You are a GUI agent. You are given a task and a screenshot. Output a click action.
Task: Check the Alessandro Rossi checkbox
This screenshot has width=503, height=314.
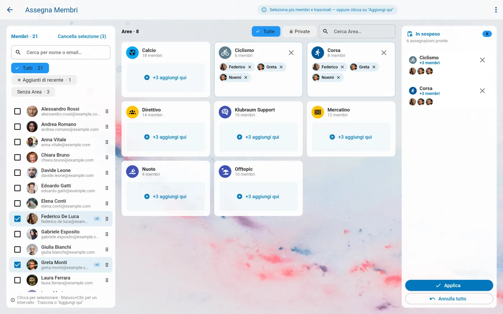tap(17, 111)
